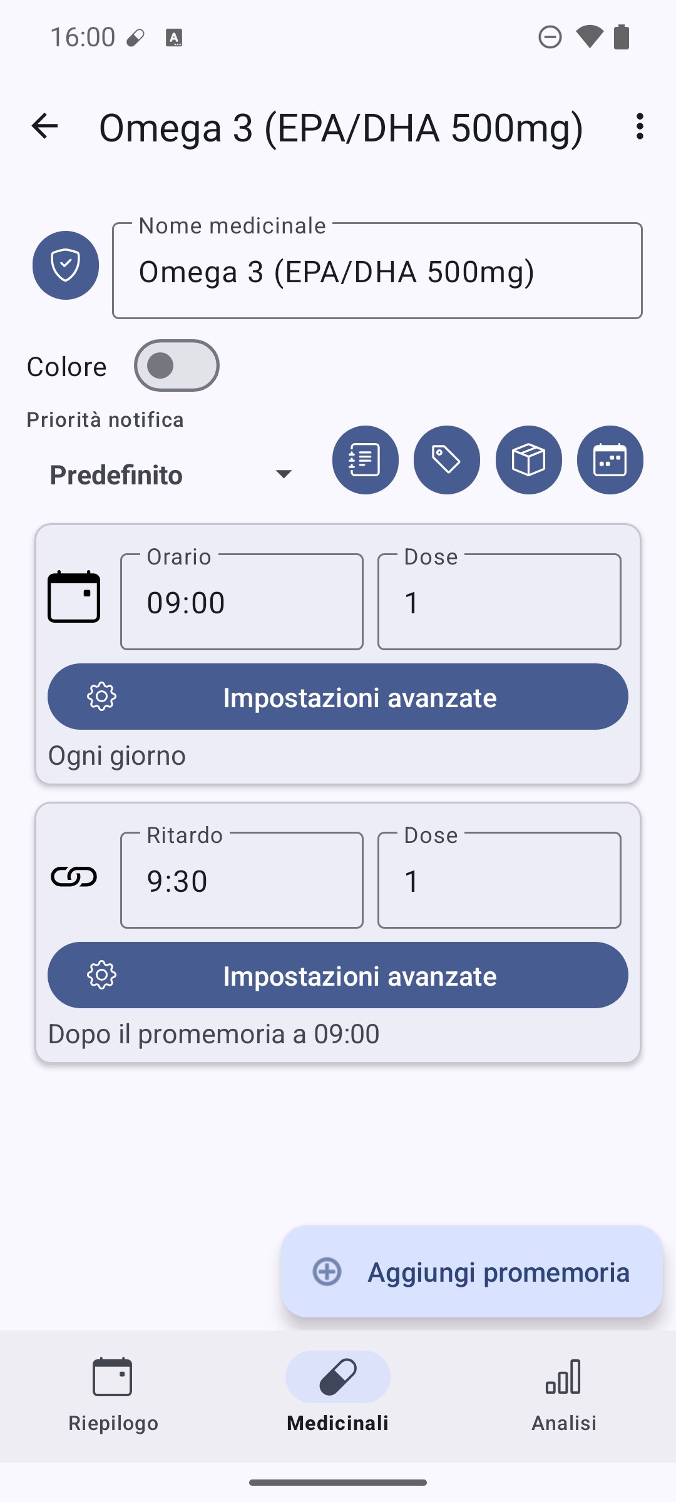
Task: Tap the shield icon beside medicine name
Action: pos(66,265)
